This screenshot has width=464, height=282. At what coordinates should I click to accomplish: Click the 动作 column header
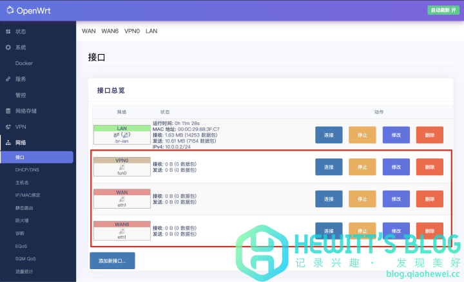pyautogui.click(x=379, y=112)
